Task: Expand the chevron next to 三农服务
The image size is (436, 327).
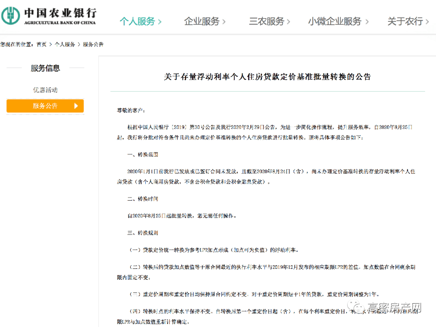Action: tap(288, 22)
